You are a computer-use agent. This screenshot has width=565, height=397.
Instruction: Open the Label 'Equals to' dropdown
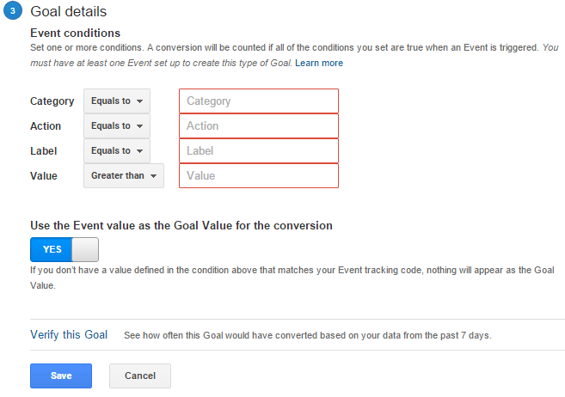117,151
